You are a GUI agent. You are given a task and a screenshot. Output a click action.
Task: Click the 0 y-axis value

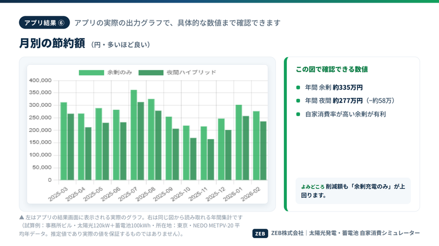50,180
